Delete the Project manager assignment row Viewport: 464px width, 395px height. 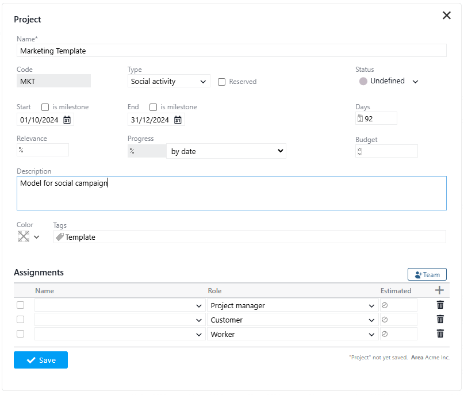tap(440, 305)
